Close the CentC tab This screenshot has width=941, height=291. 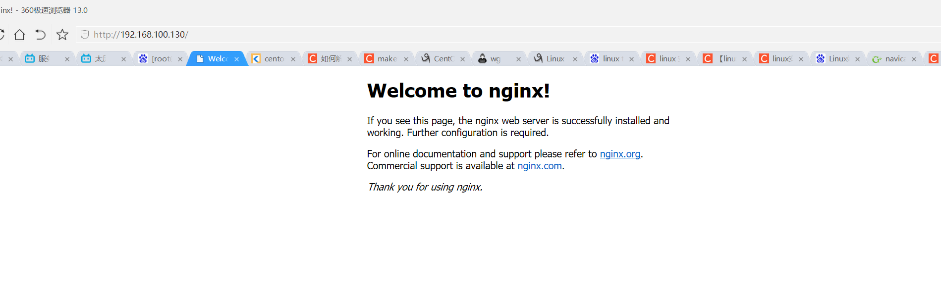[x=462, y=59]
